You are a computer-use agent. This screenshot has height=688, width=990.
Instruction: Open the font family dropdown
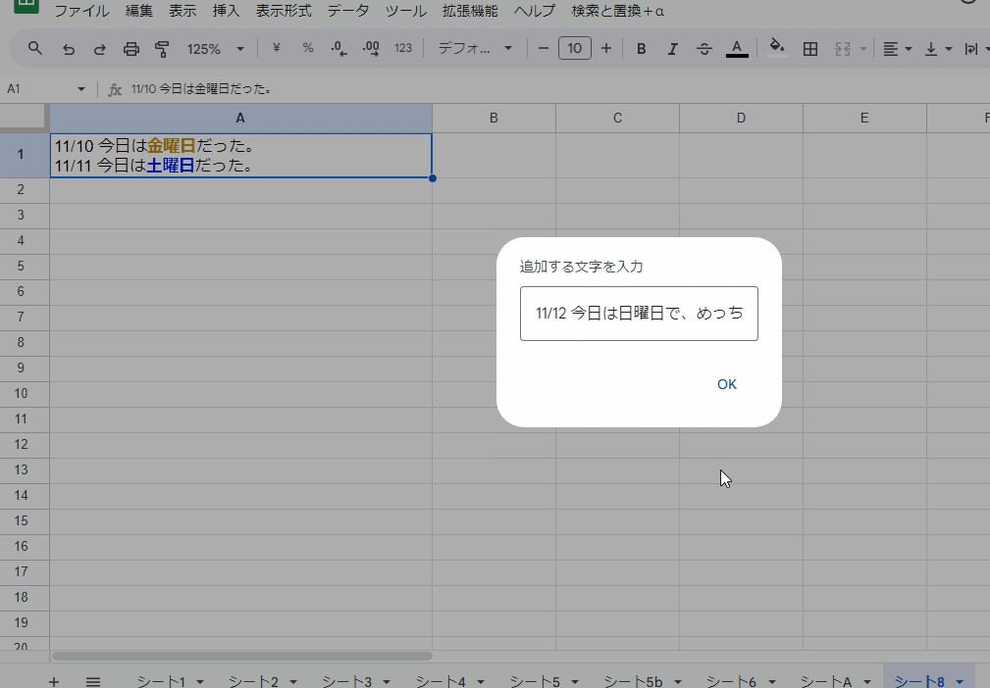(475, 49)
